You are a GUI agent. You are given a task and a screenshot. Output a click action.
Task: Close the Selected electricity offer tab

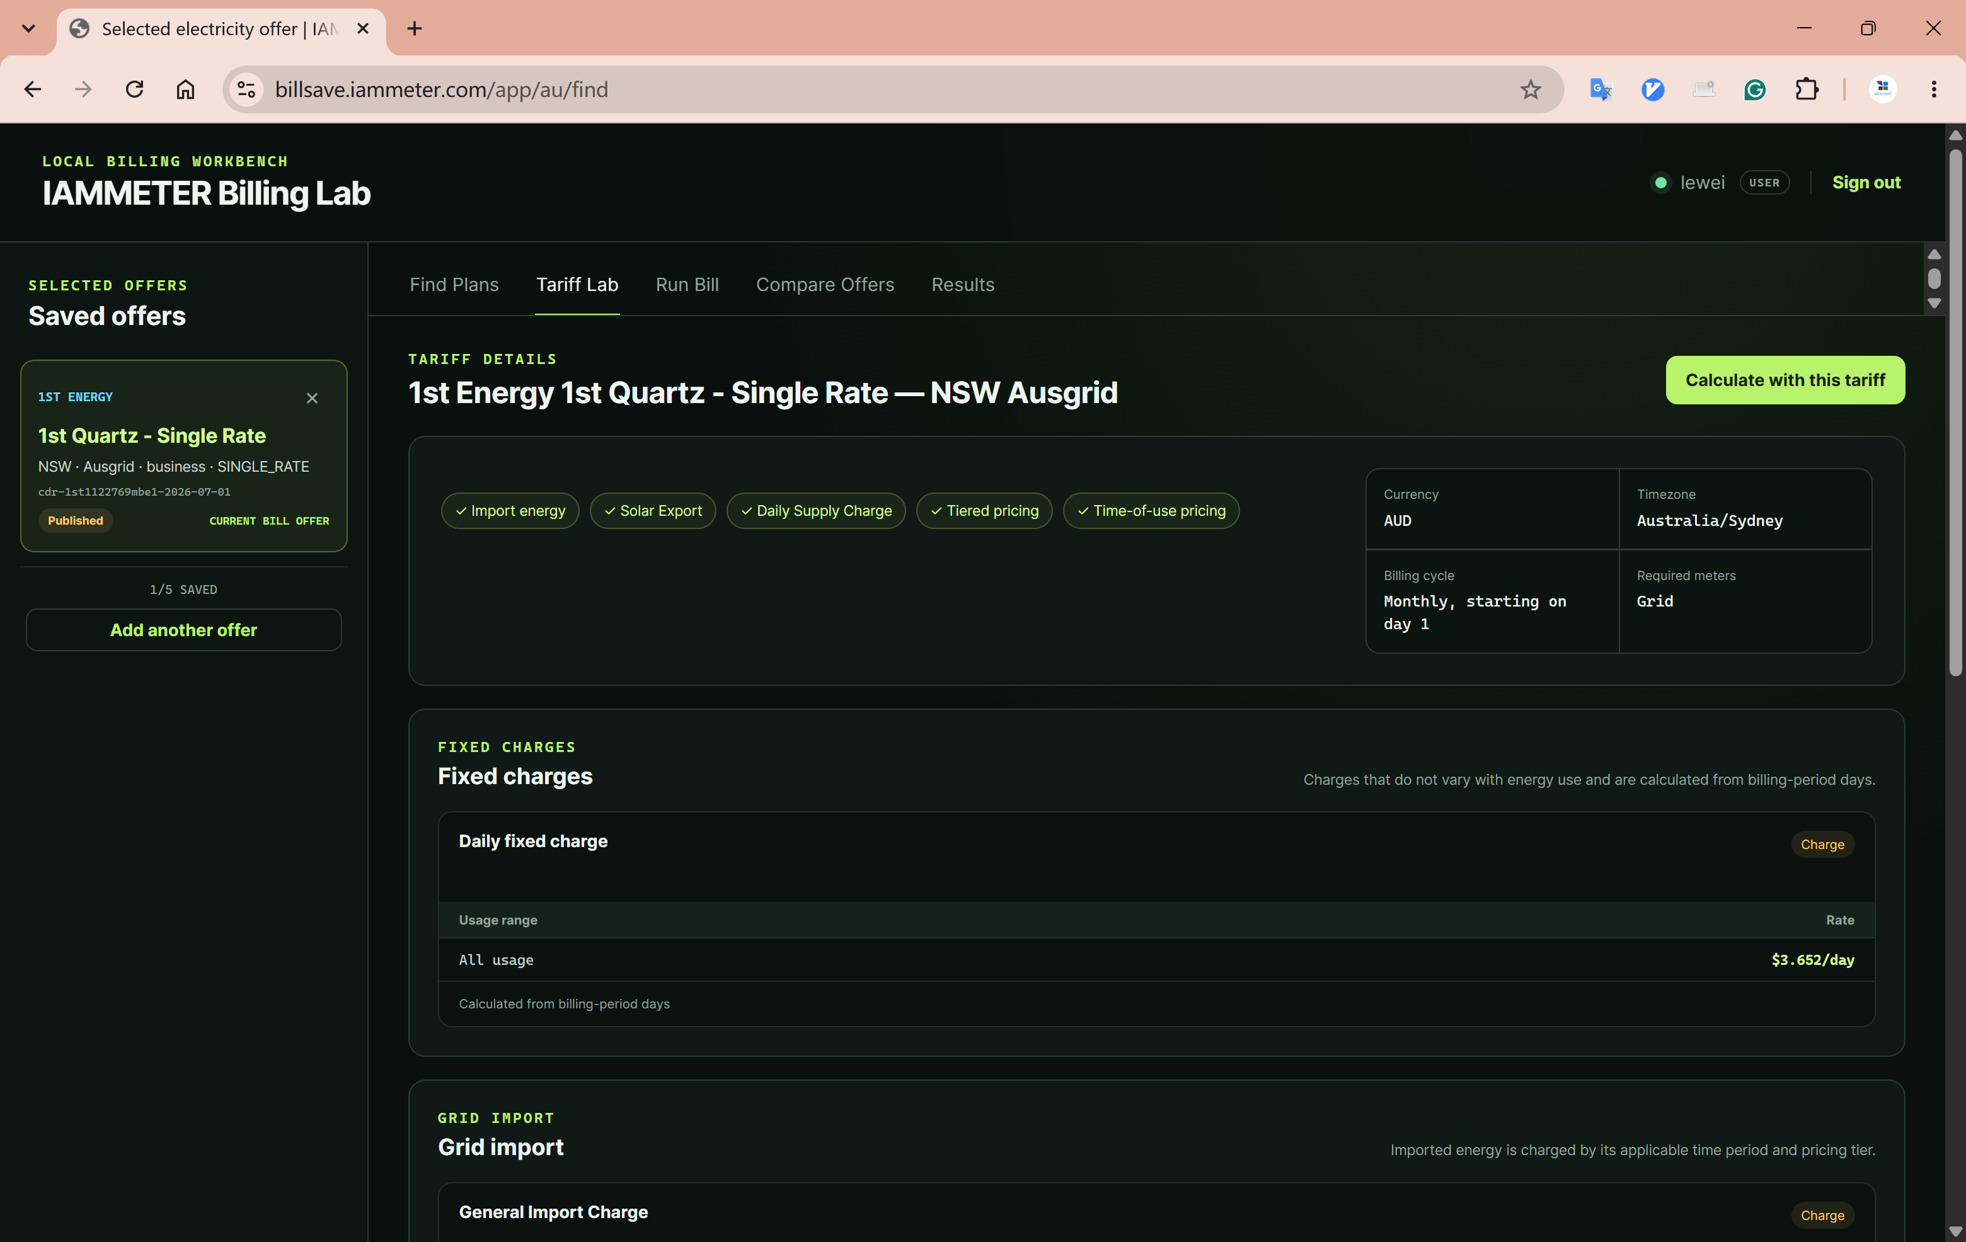pos(364,28)
